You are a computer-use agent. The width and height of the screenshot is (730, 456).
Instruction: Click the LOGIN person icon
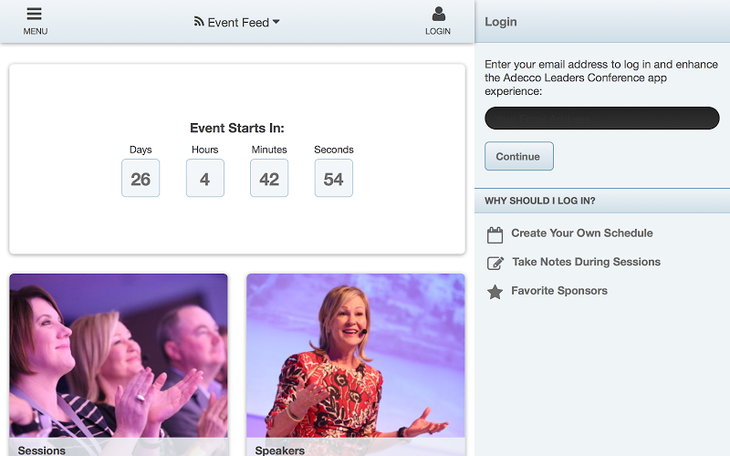click(438, 14)
